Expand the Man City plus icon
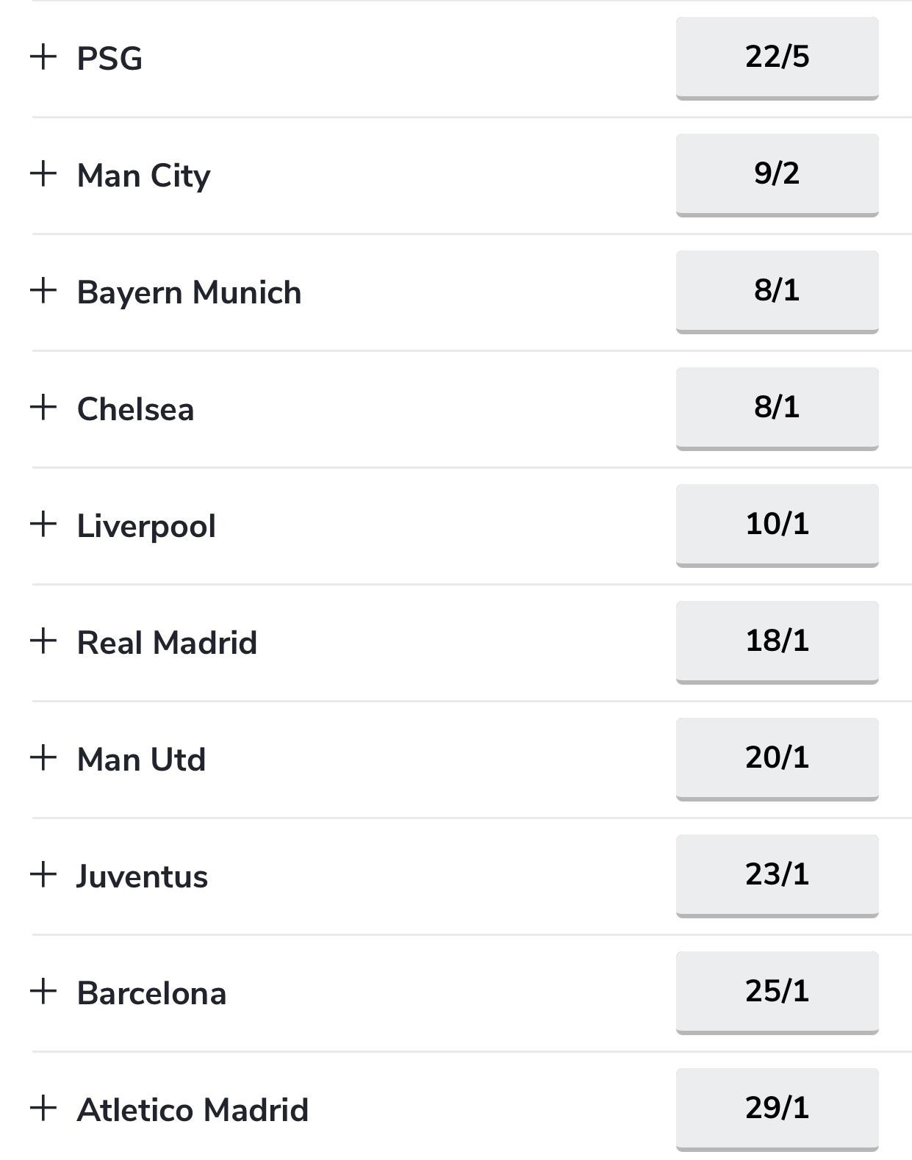This screenshot has height=1160, width=912. [x=43, y=173]
